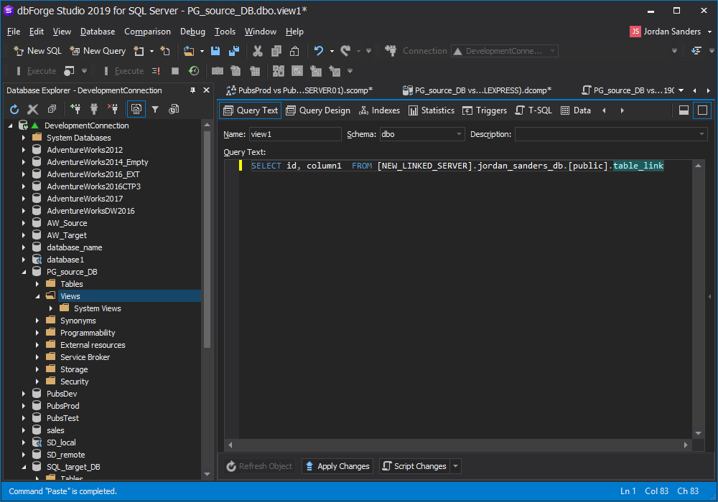Switch to the T-SQL tab
The width and height of the screenshot is (718, 502).
pos(534,110)
